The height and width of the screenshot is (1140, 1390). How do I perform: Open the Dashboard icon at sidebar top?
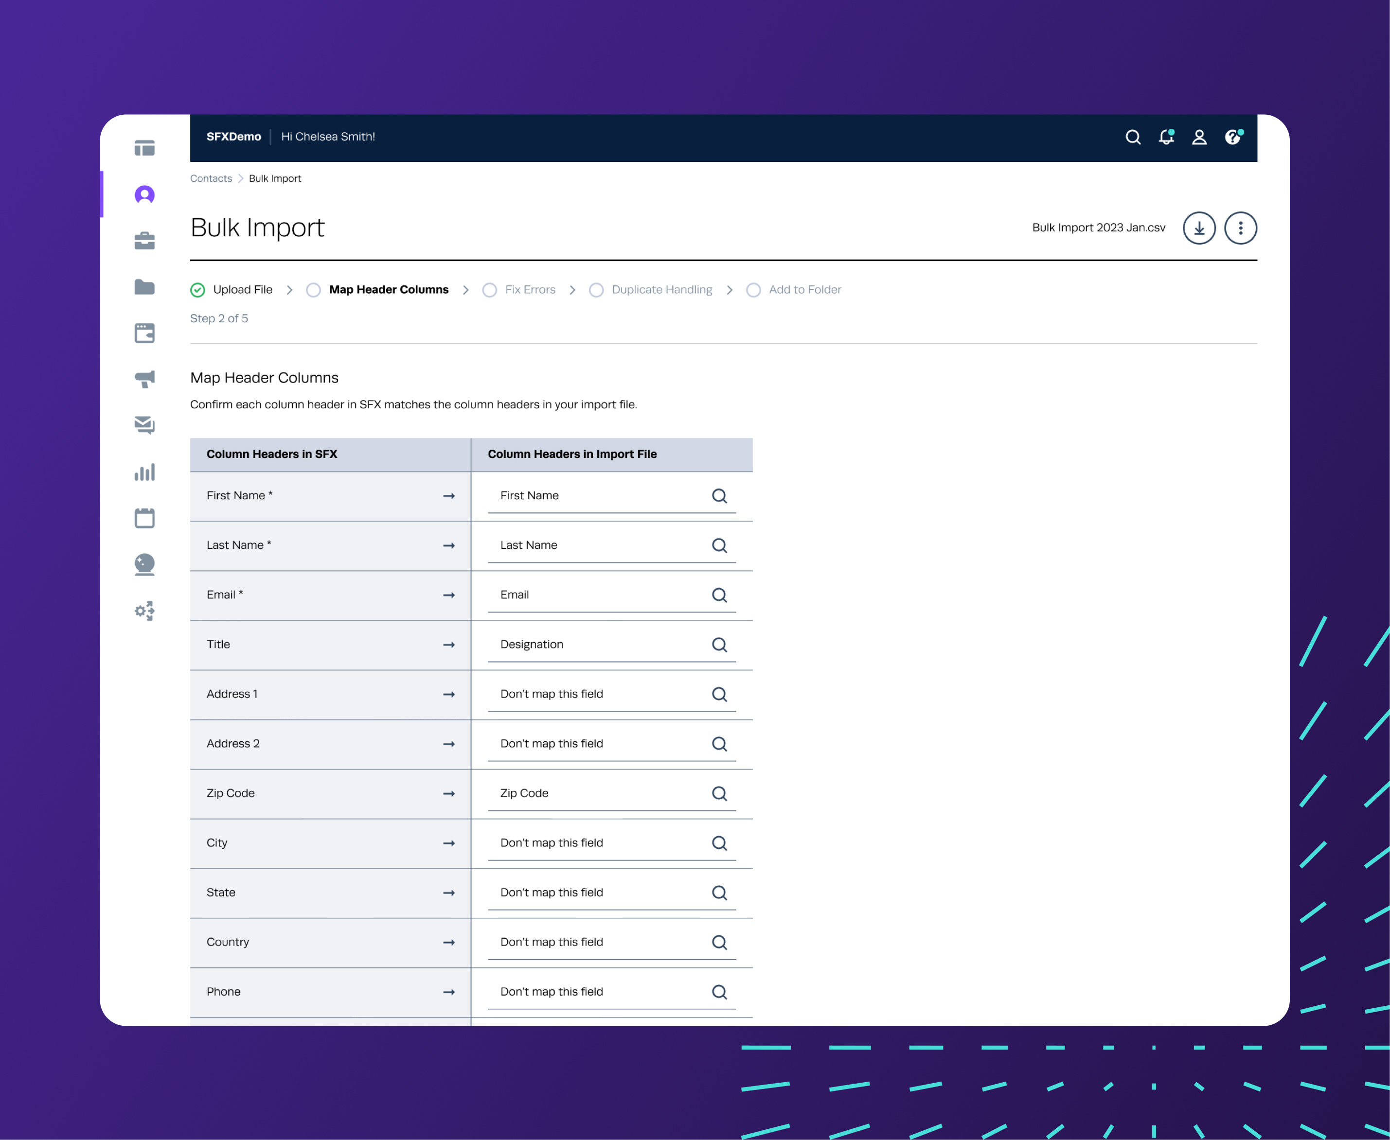(x=144, y=147)
